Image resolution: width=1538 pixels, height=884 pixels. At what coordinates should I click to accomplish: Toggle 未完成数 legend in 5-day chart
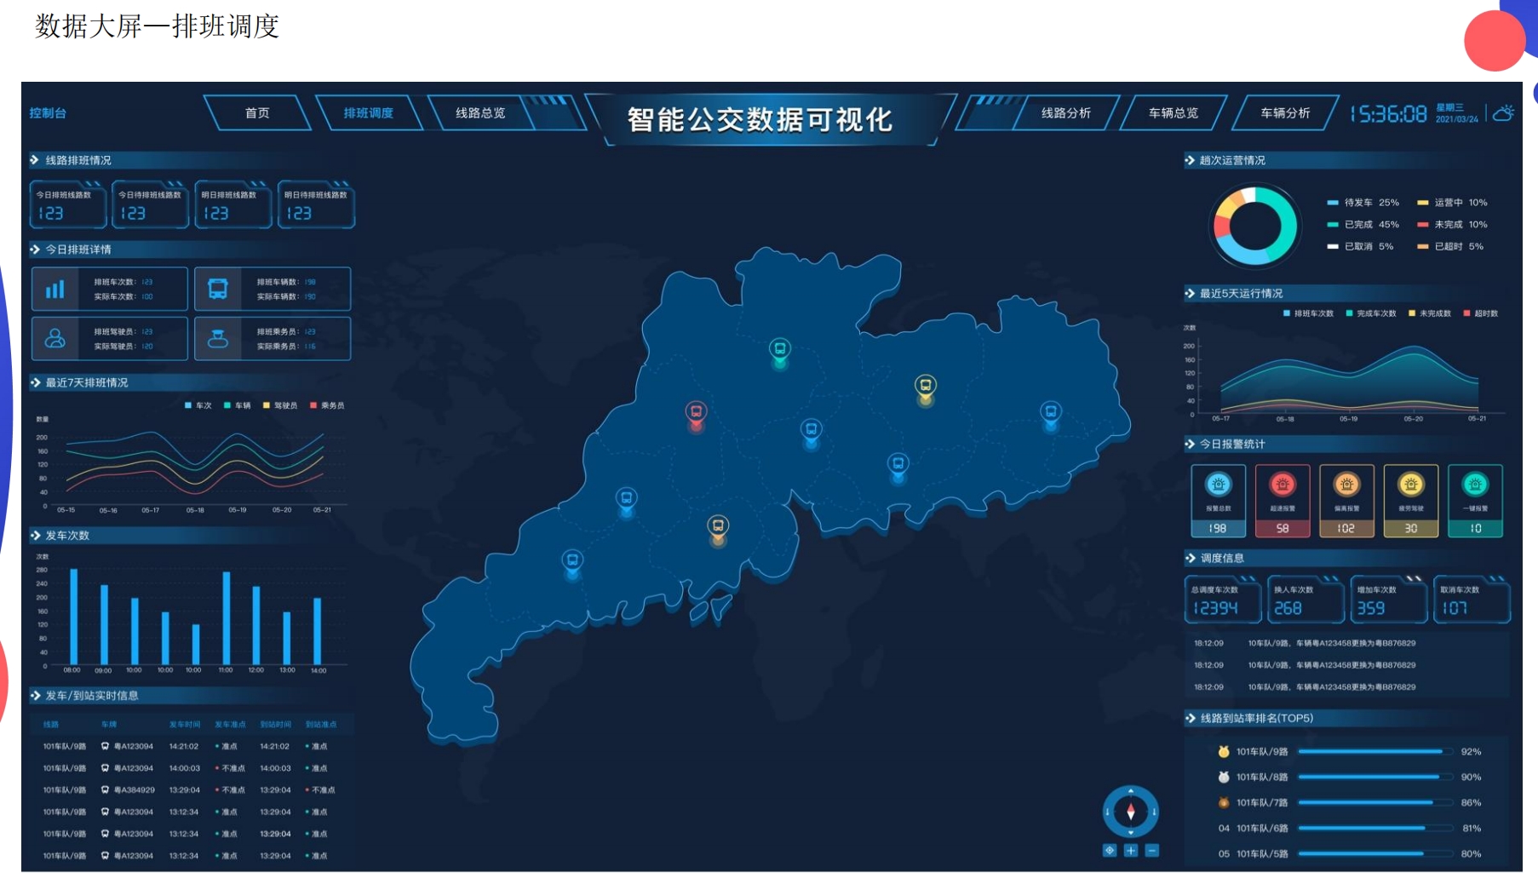[x=1430, y=313]
